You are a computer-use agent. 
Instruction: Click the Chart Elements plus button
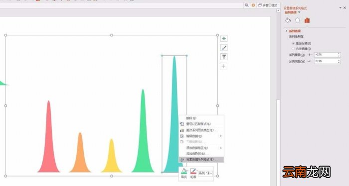(x=224, y=38)
